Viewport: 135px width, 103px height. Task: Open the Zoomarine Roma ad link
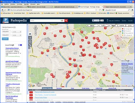[x=12, y=48]
